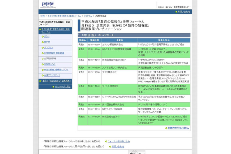
Task: Open お問い合わせ link in footer
Action: (x=118, y=146)
